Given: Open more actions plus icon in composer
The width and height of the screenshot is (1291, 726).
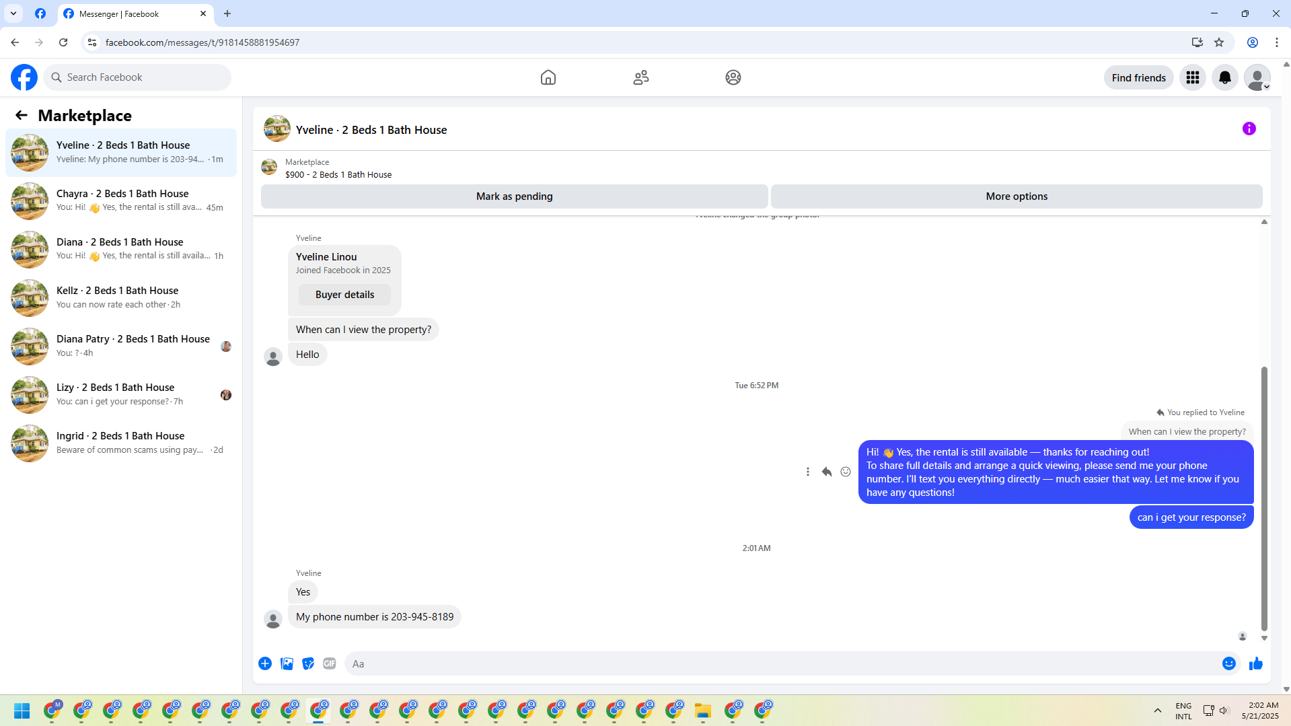Looking at the screenshot, I should (265, 663).
